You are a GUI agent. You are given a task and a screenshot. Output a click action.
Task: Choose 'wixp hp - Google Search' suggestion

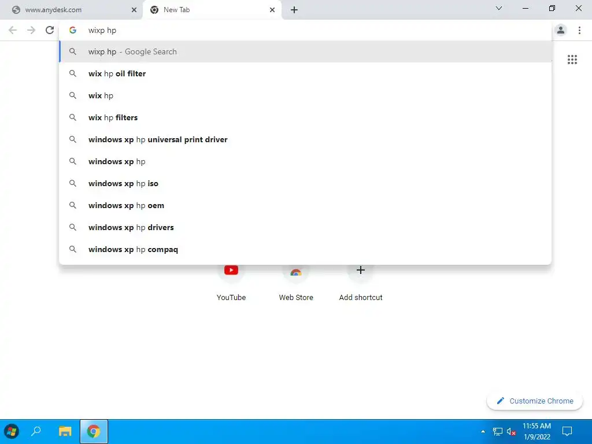click(305, 51)
